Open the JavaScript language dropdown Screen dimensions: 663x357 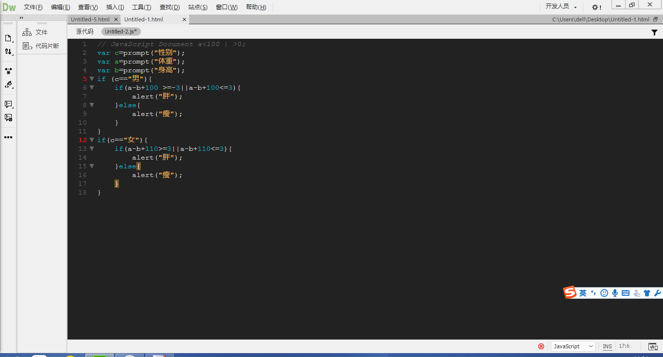pyautogui.click(x=573, y=346)
